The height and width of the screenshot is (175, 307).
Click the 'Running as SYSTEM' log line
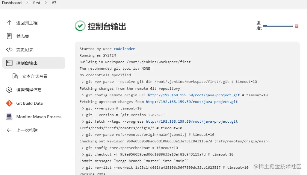pos(98,55)
